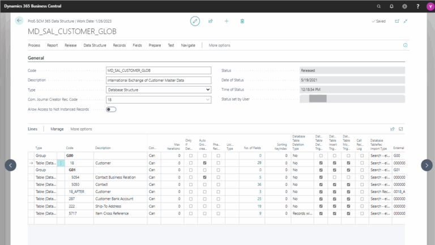
Task: Click the Lines section heading
Action: [x=32, y=129]
